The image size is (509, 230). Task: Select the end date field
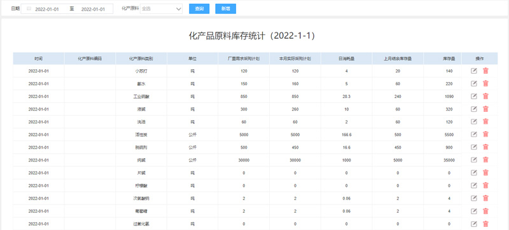click(x=93, y=9)
